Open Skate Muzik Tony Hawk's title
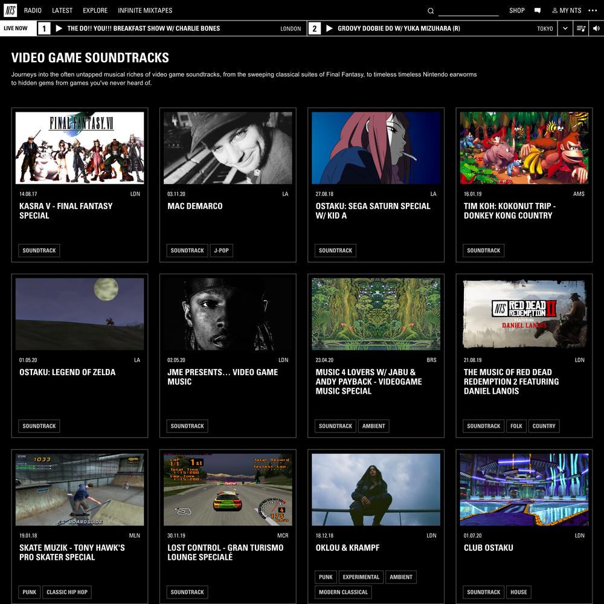 point(72,553)
